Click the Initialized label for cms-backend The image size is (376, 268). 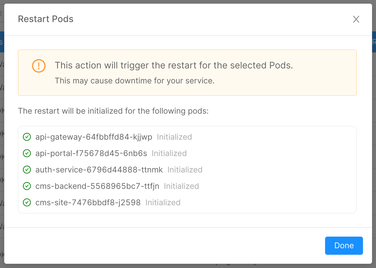point(181,186)
